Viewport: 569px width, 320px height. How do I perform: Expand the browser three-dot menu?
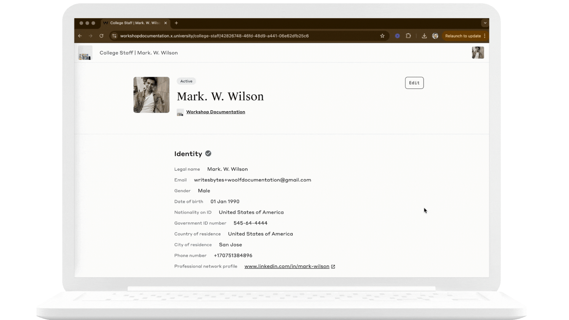[x=485, y=36]
